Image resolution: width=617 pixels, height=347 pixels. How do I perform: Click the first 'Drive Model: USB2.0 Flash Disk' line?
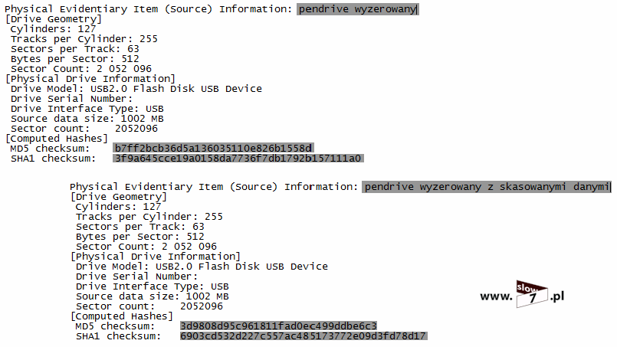pyautogui.click(x=136, y=89)
